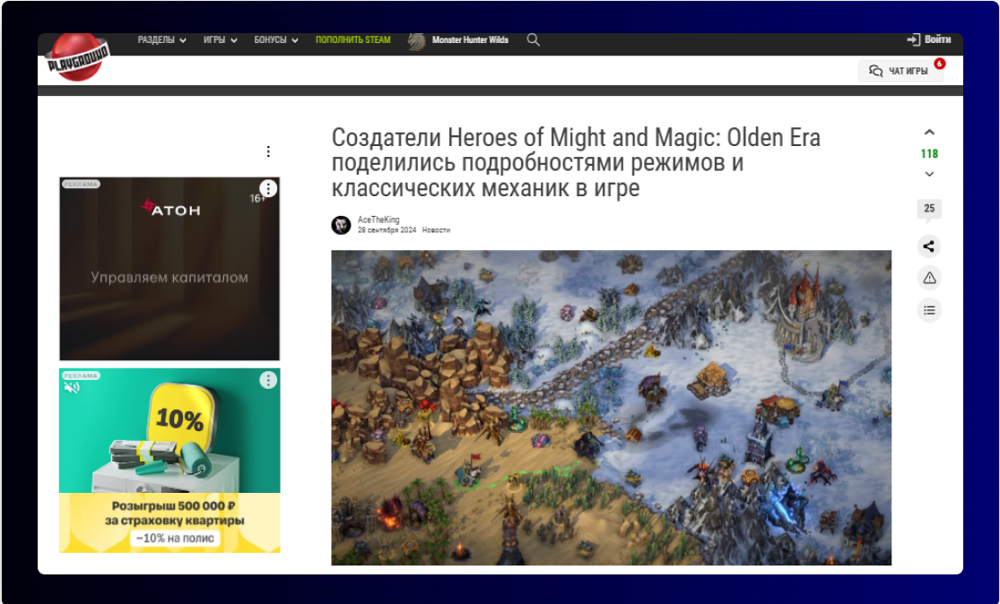Downvote the article with the down arrow
Viewport: 1000px width, 604px height.
click(x=928, y=175)
